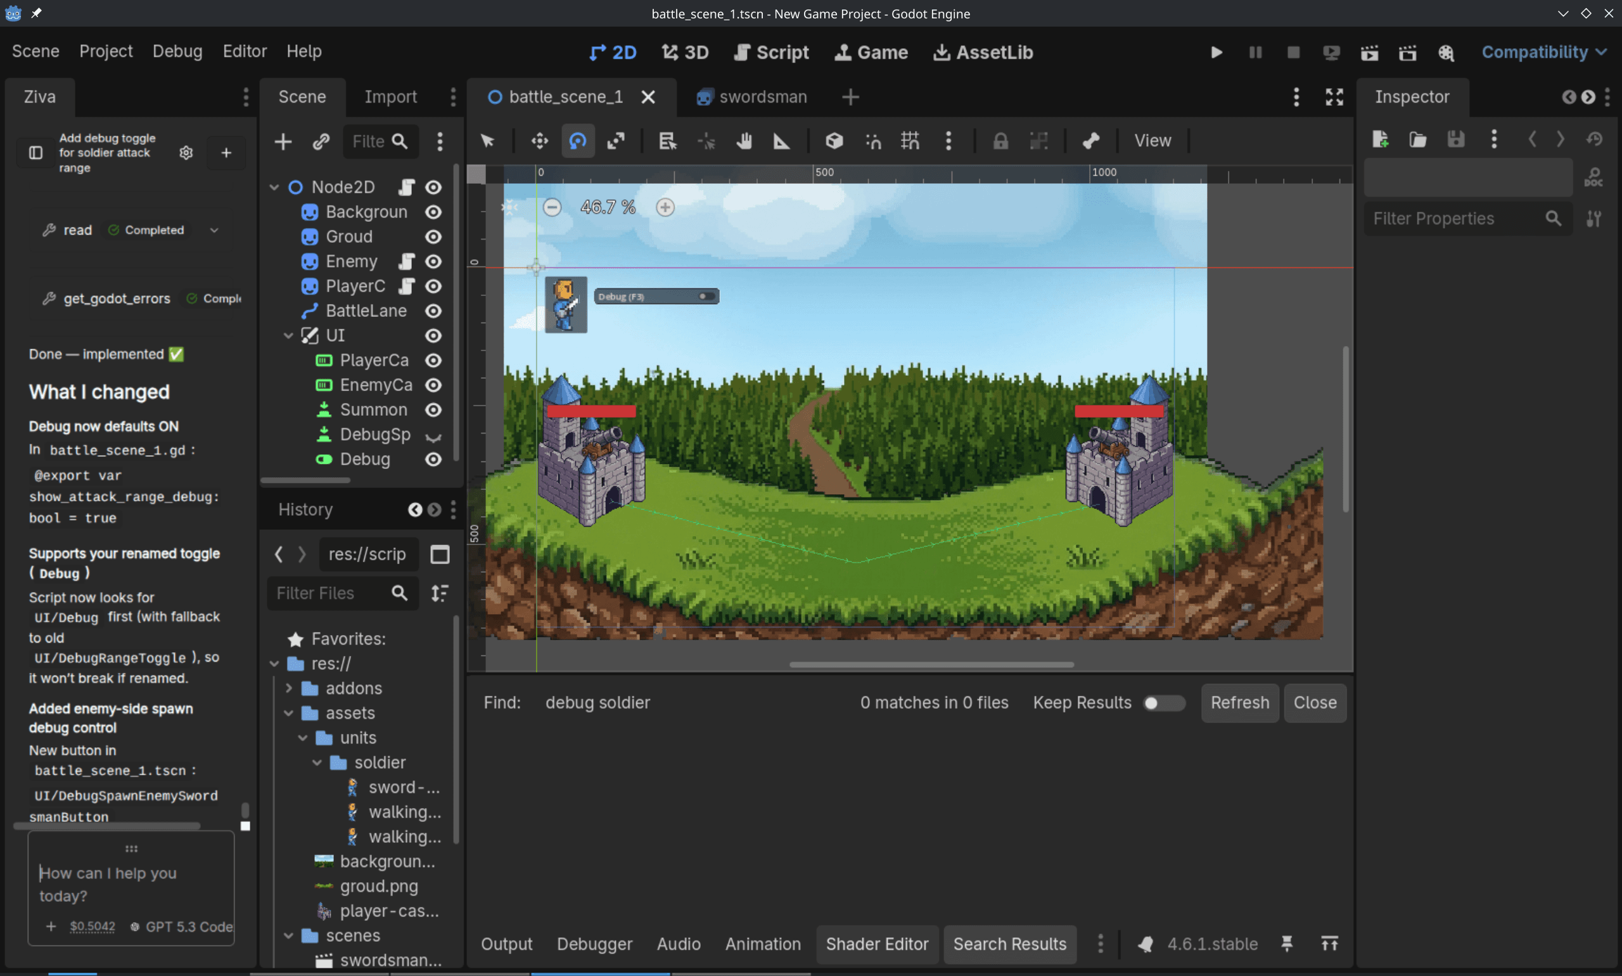
Task: Click the AssetLib workspace button
Action: coord(983,53)
